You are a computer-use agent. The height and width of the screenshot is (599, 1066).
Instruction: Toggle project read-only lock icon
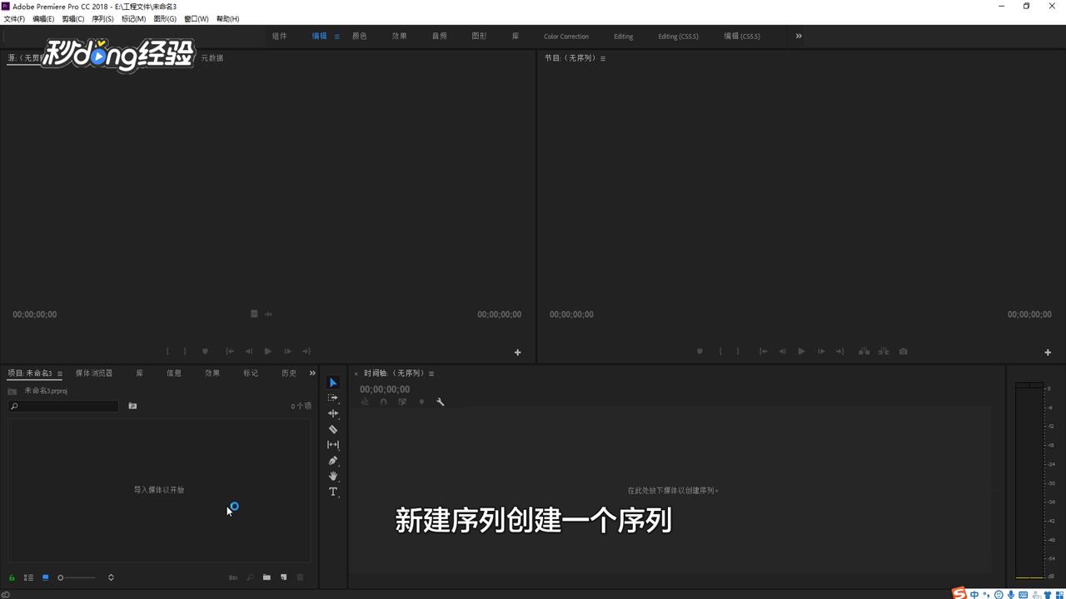12,577
